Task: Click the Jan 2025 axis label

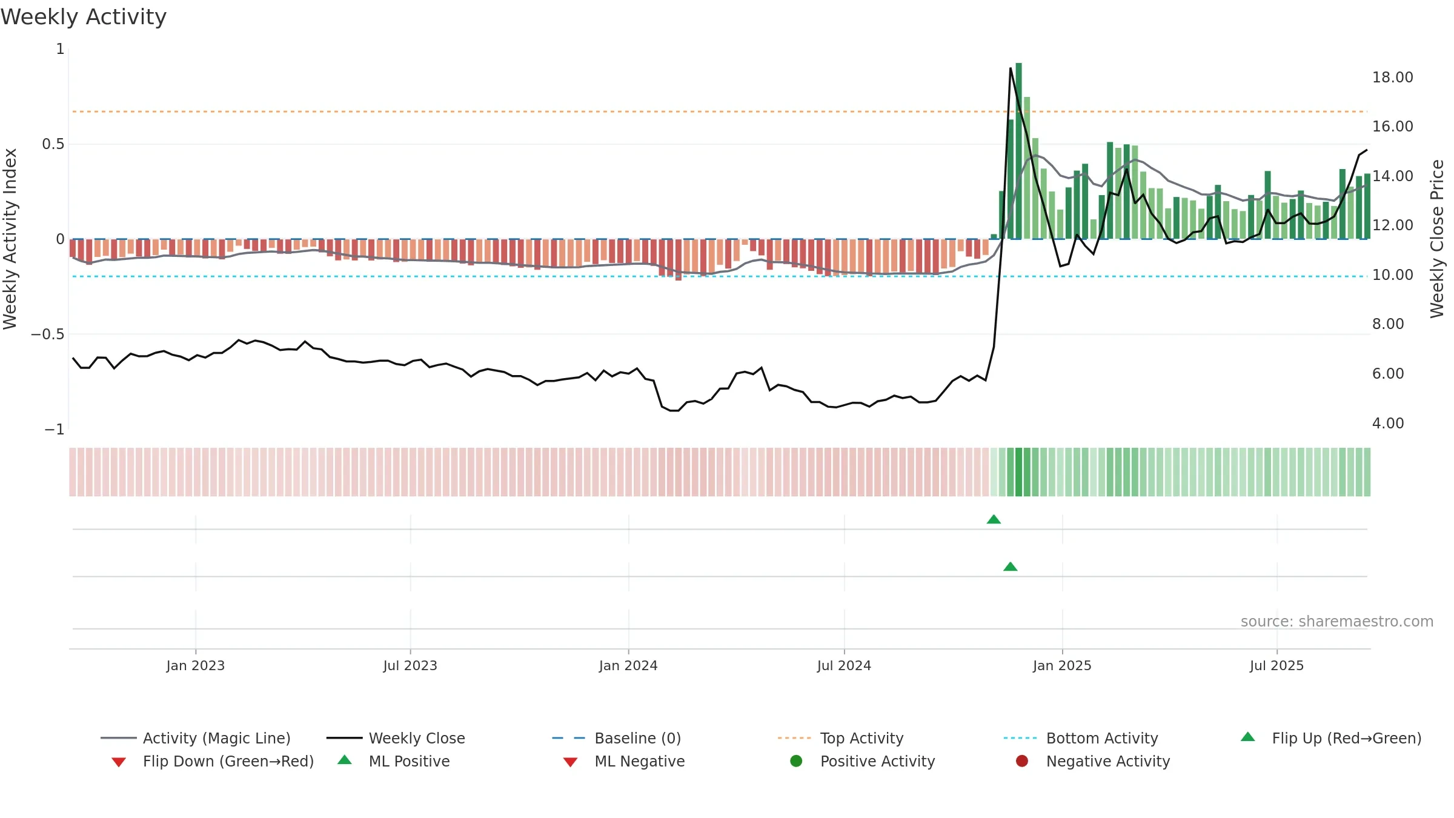Action: coord(1062,665)
